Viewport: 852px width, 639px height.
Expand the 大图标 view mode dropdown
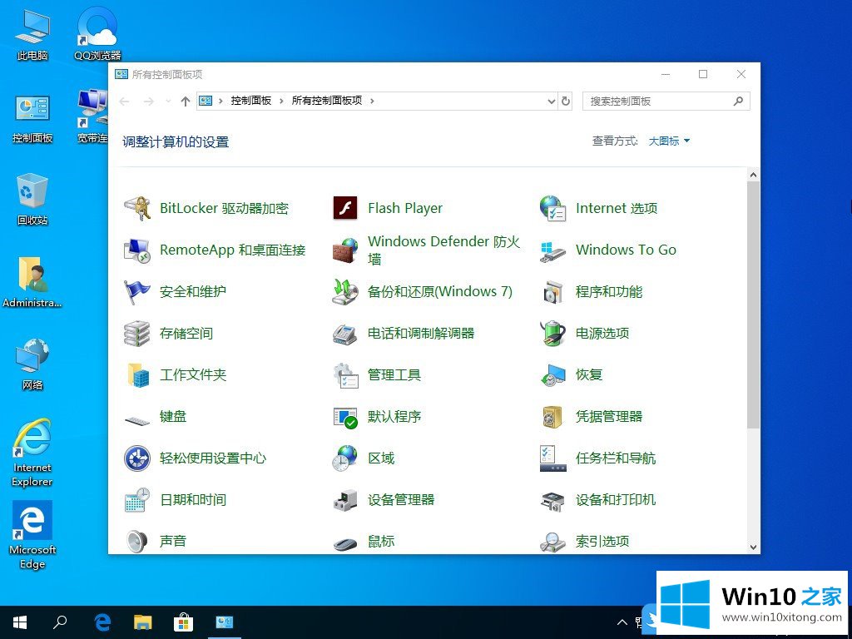(x=670, y=141)
